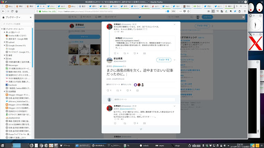Screen dimensions: 264x148
Task: Open the アラーム taskbar item
Action: pos(65,146)
